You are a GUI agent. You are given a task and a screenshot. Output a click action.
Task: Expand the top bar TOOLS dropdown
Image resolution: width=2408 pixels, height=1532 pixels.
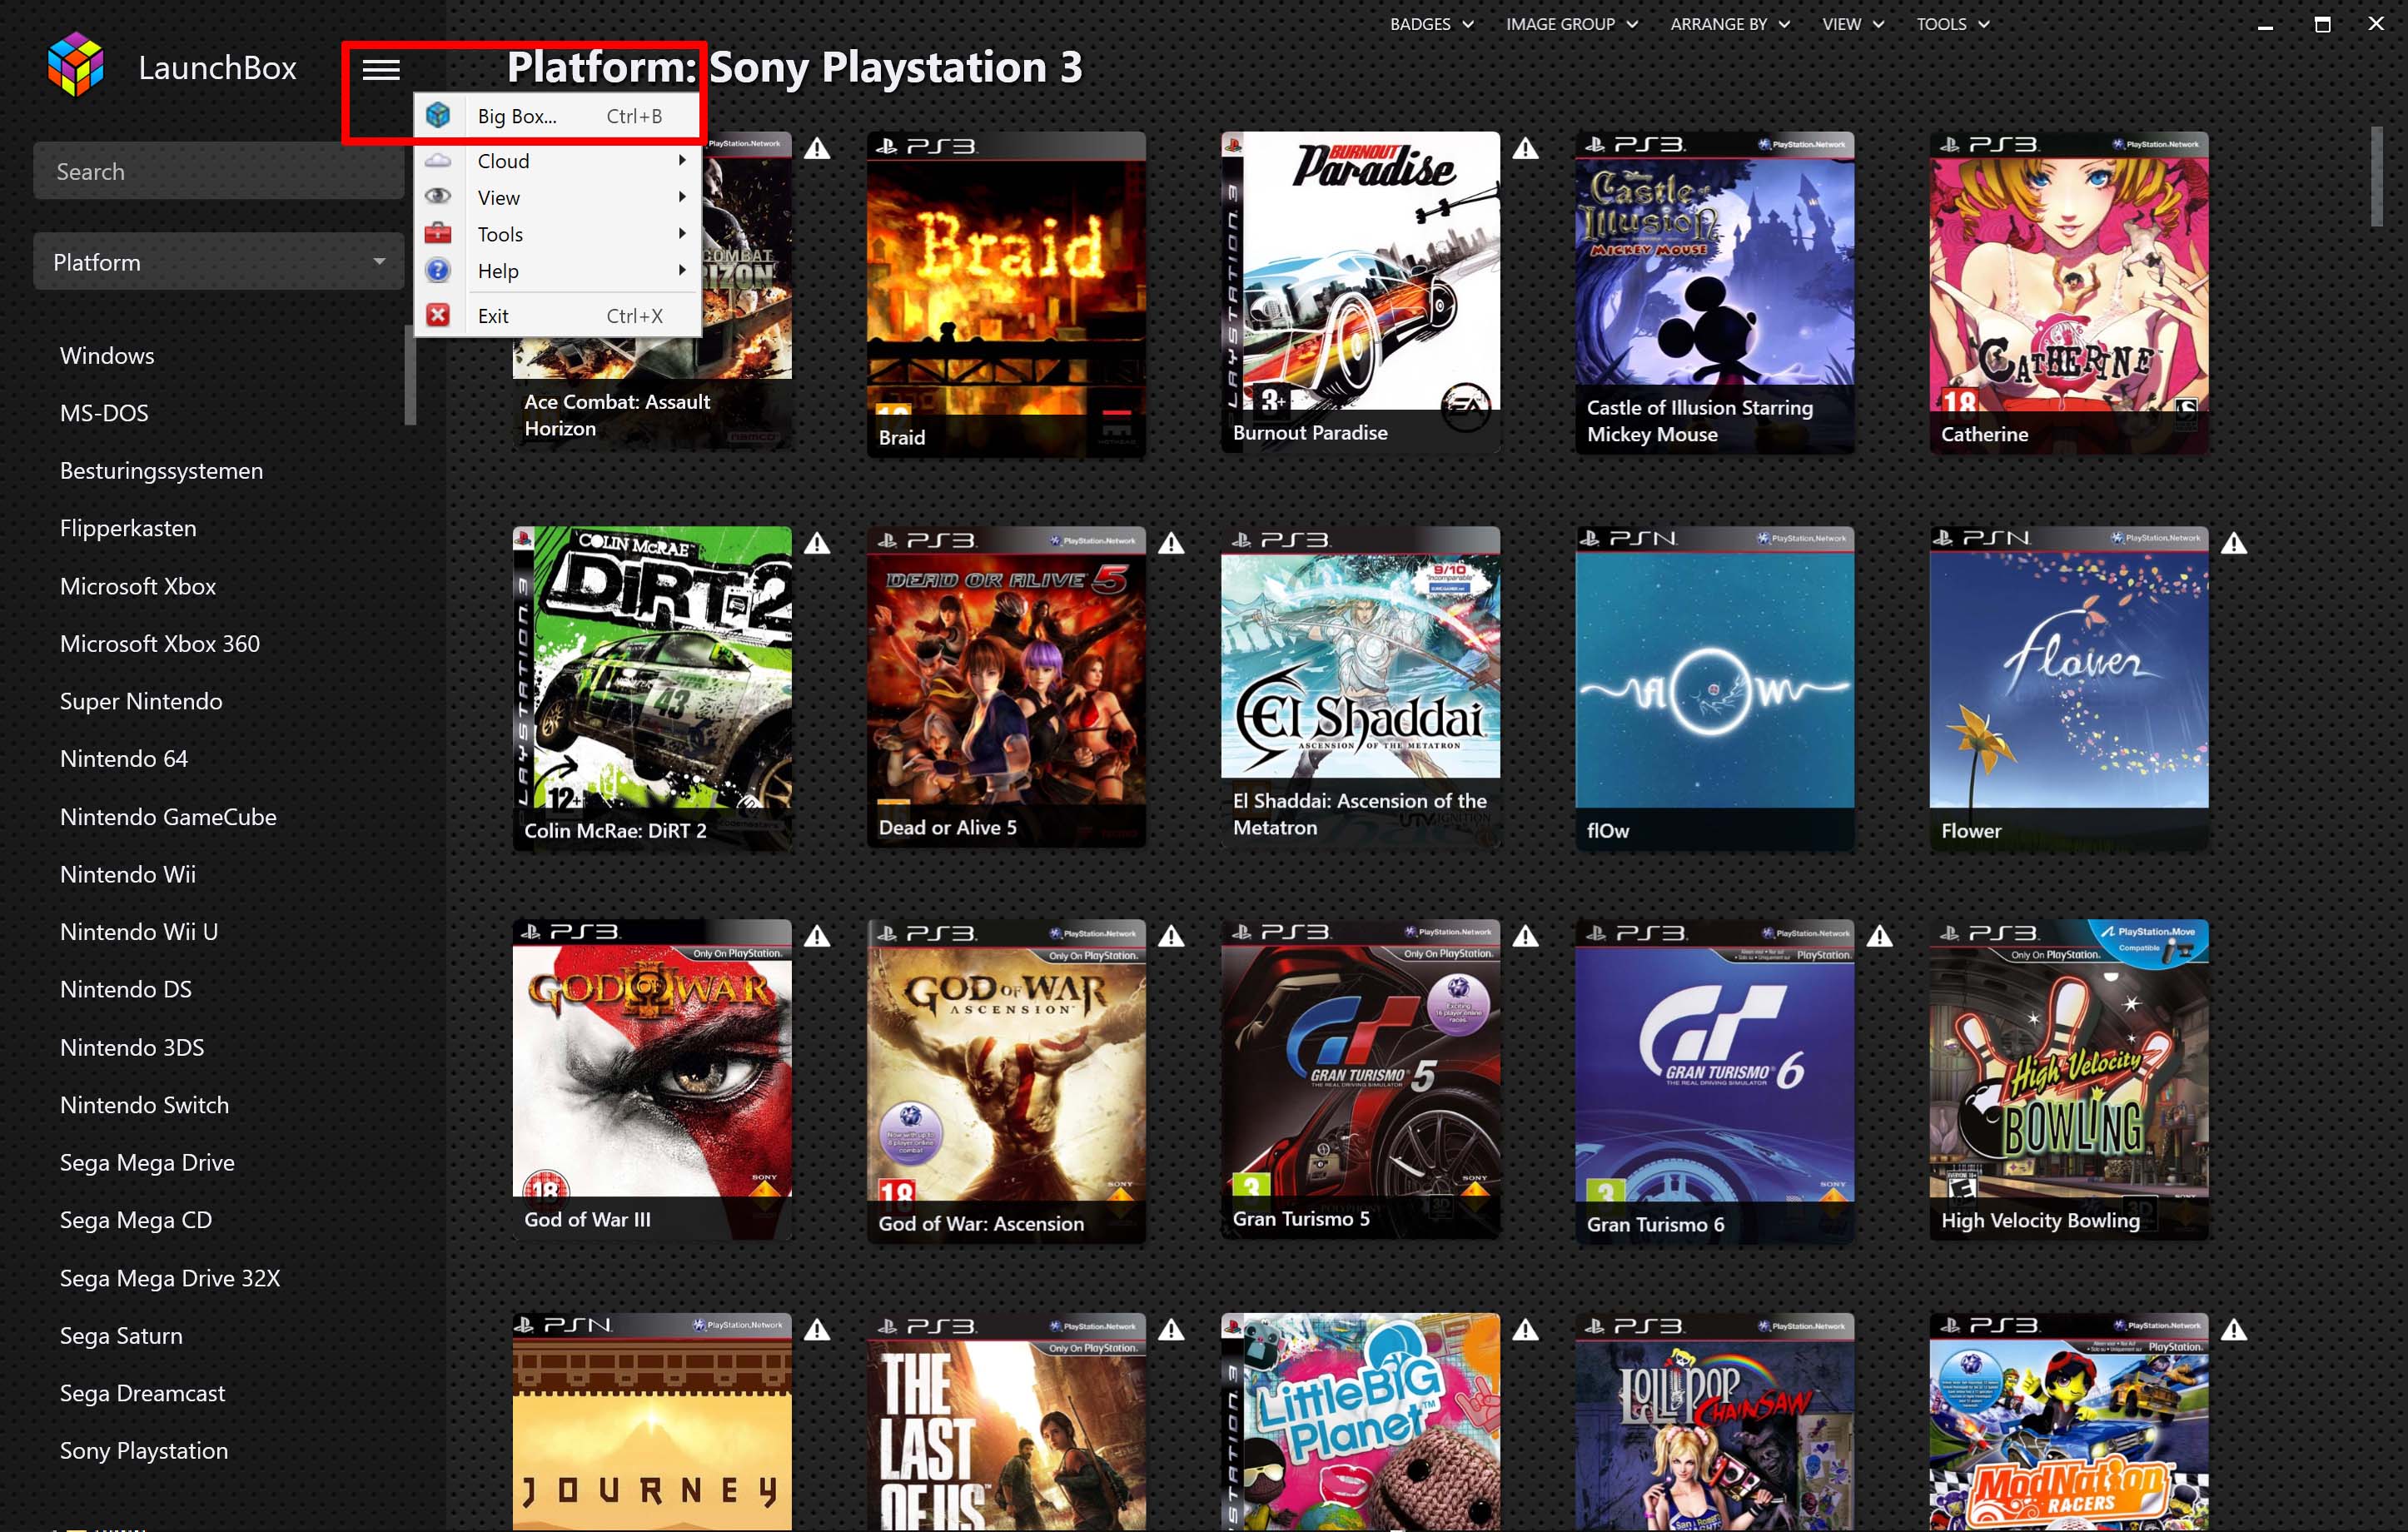pos(1952,24)
